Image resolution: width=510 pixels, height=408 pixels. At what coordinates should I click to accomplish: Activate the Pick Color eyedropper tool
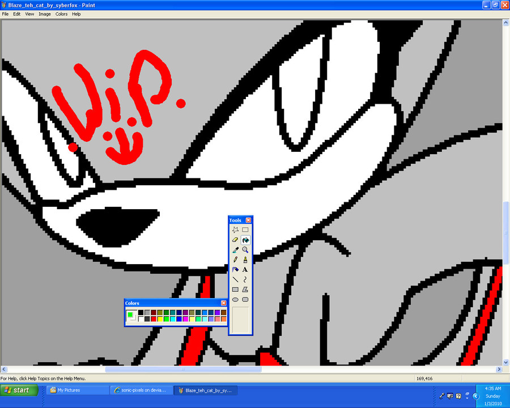click(236, 250)
